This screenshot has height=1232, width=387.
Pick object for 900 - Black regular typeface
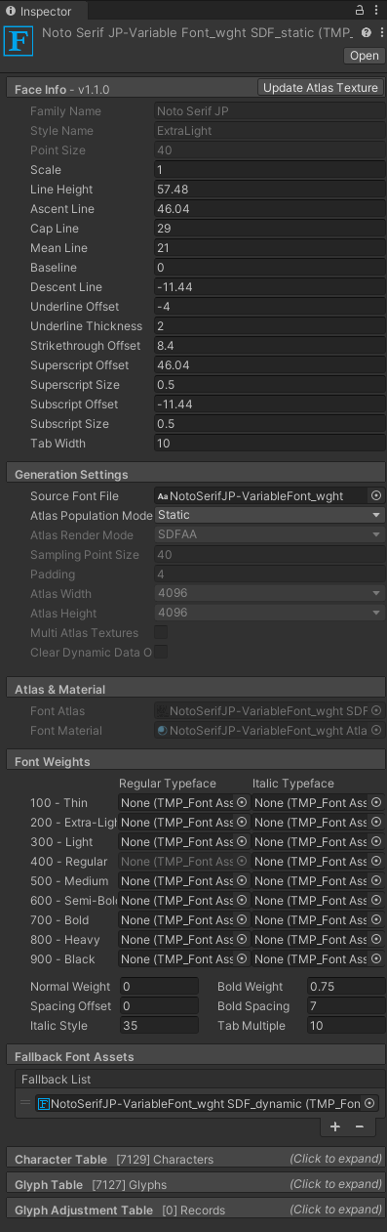tap(242, 959)
